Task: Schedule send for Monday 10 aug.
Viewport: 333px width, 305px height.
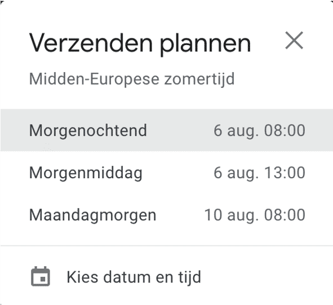Action: pos(167,215)
